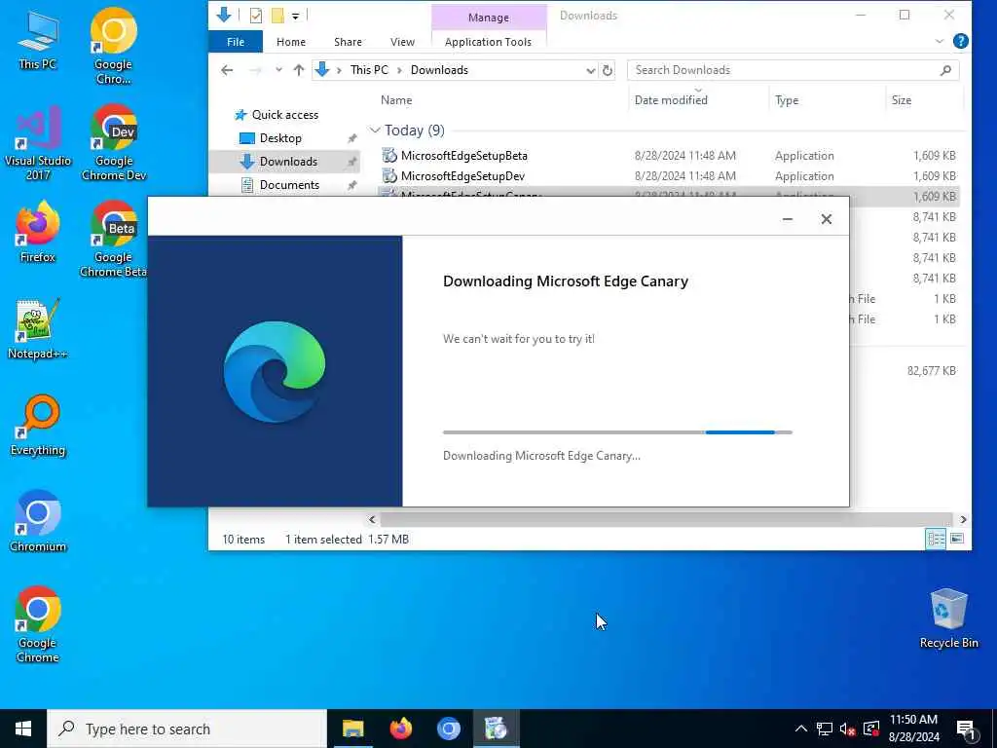Switch to Details view layout
997x748 pixels.
936,539
